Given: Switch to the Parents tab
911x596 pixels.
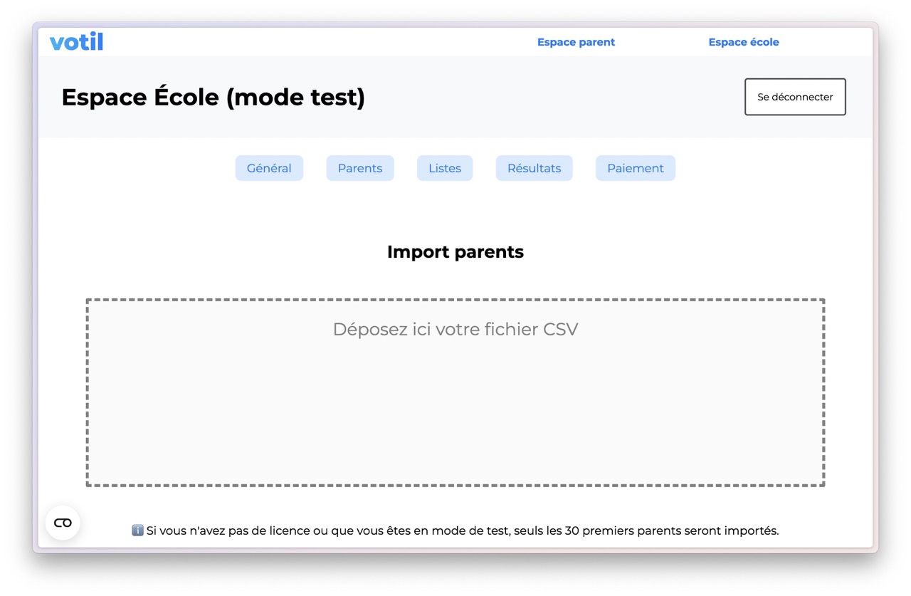Looking at the screenshot, I should click(x=360, y=168).
